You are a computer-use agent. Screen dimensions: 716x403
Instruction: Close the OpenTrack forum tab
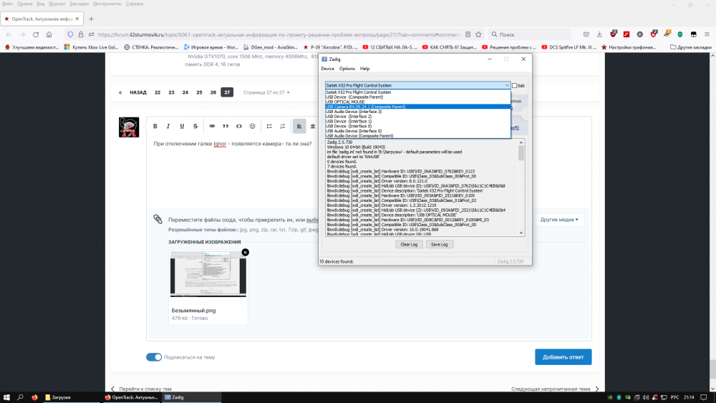click(77, 19)
